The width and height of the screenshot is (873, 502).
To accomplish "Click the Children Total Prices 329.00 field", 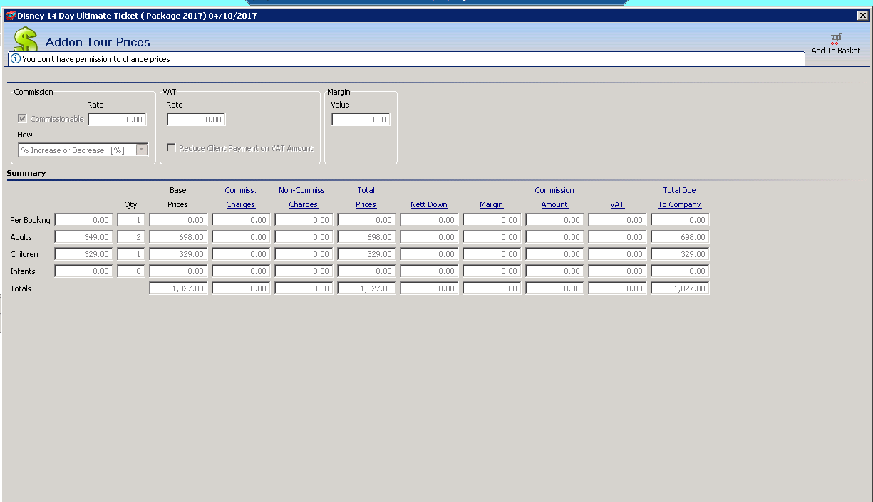I will 366,254.
